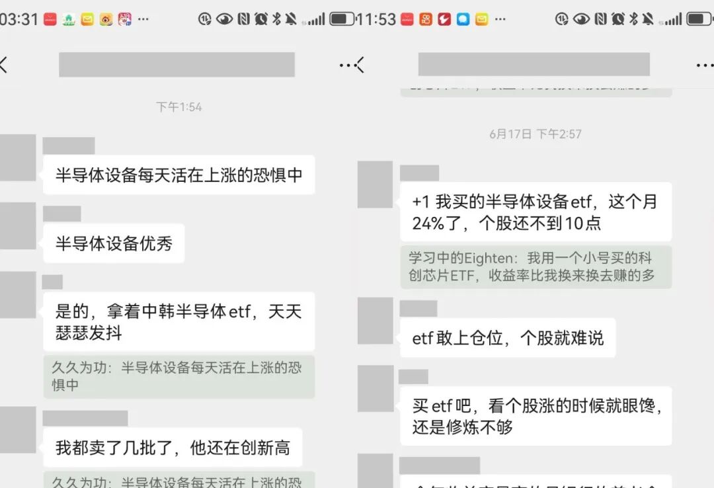This screenshot has height=488, width=714.
Task: Select the first bubble "半导体设备每天活在上涨的恐惧中"
Action: [179, 175]
